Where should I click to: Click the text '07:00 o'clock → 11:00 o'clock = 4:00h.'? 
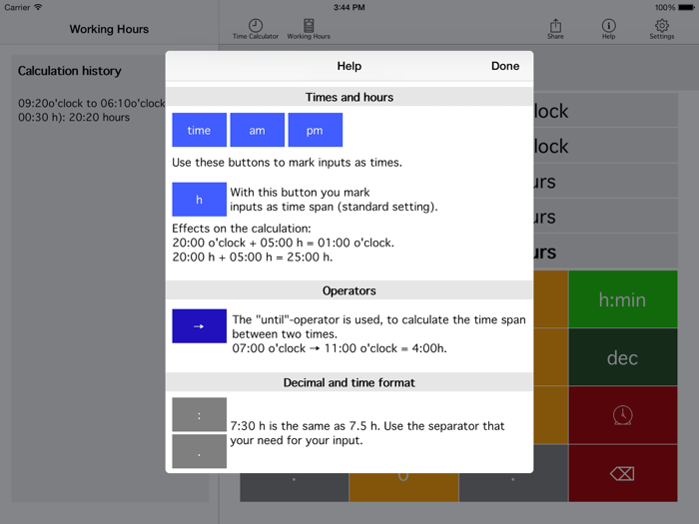(x=340, y=348)
